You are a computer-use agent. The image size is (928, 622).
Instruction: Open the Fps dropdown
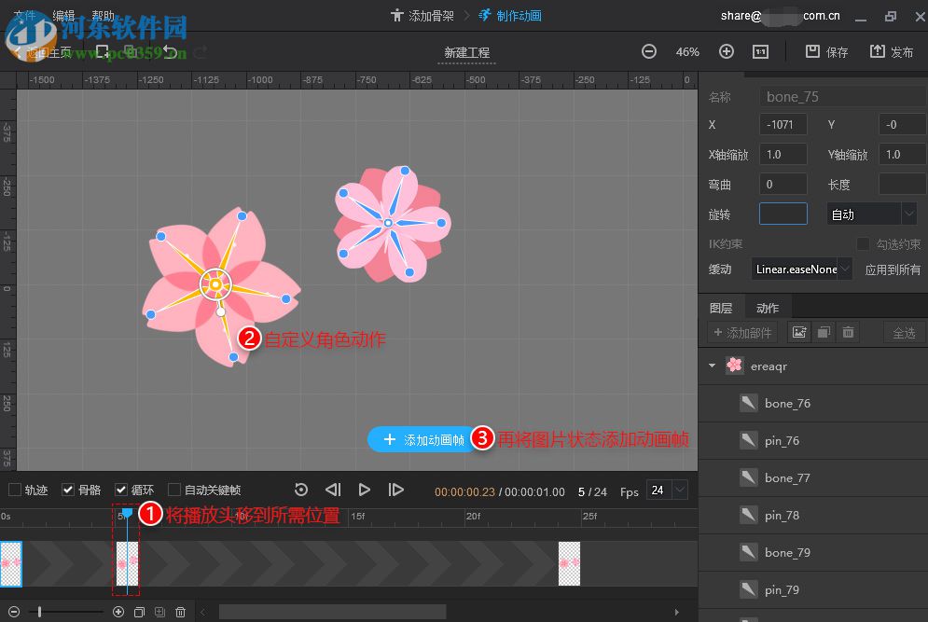(679, 490)
